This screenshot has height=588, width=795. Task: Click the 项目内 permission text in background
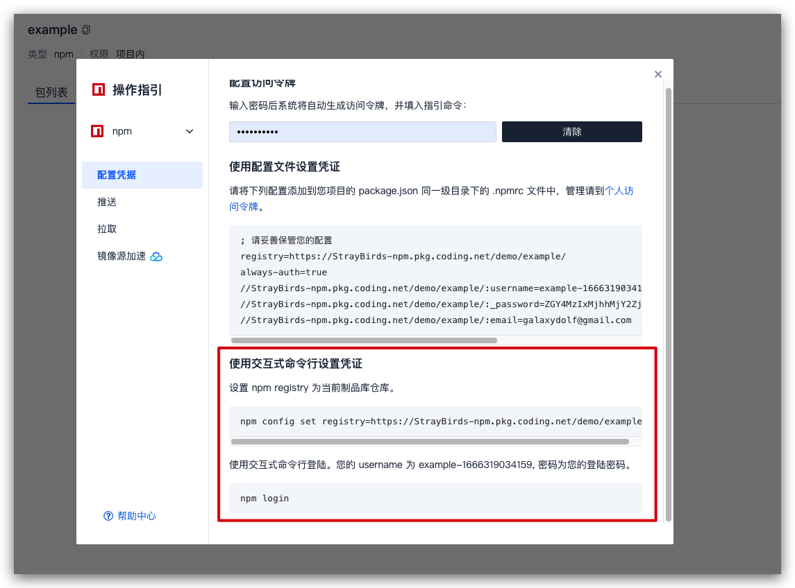pyautogui.click(x=131, y=54)
